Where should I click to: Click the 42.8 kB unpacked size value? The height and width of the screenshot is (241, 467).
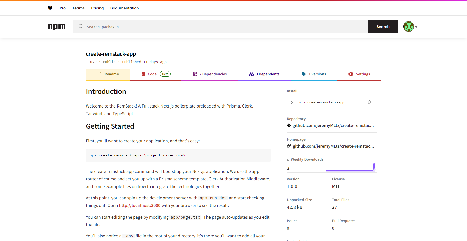294,207
